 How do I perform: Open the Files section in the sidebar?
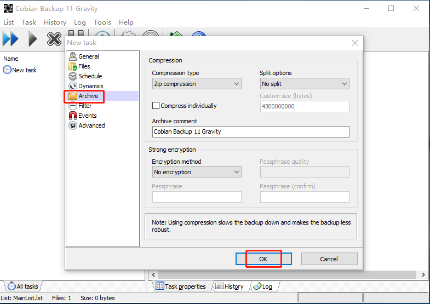(84, 66)
